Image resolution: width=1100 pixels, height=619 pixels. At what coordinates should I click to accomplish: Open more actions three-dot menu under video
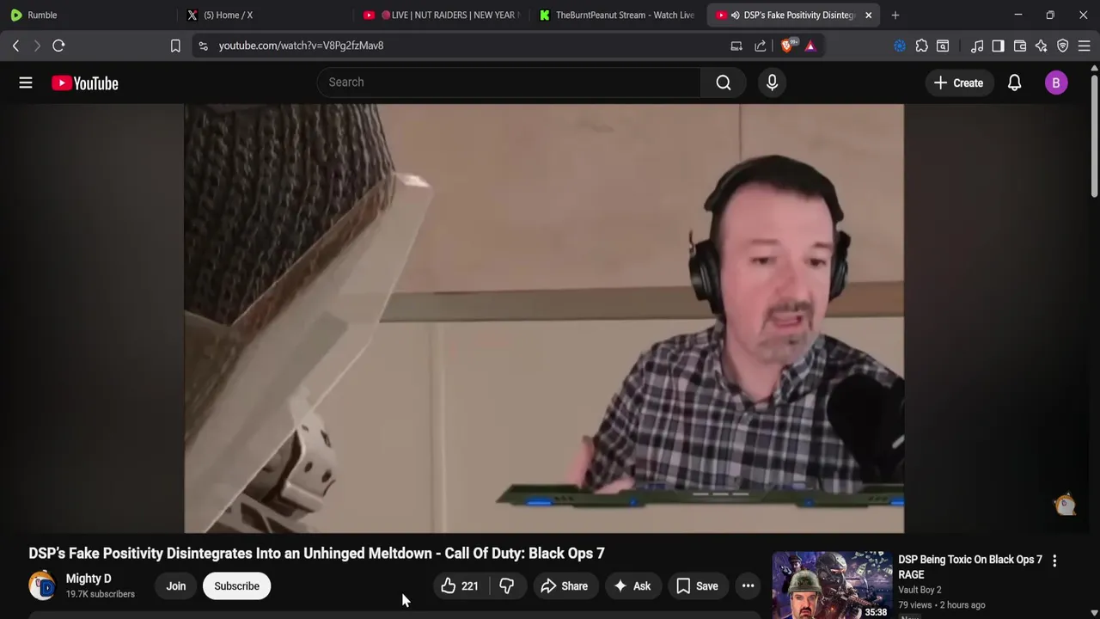748,586
